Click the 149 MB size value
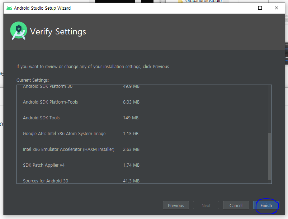Image resolution: width=288 pixels, height=219 pixels. (x=131, y=118)
